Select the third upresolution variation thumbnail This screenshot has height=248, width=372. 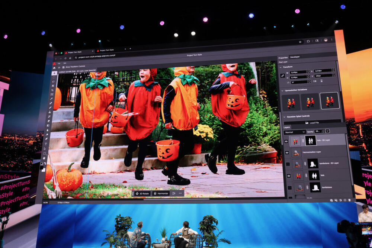point(329,101)
